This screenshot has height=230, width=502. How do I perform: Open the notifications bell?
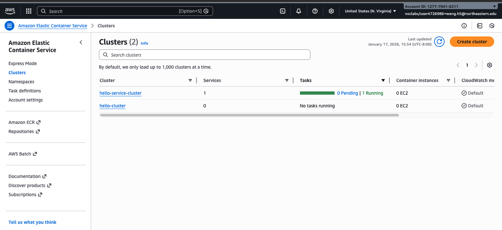[299, 11]
